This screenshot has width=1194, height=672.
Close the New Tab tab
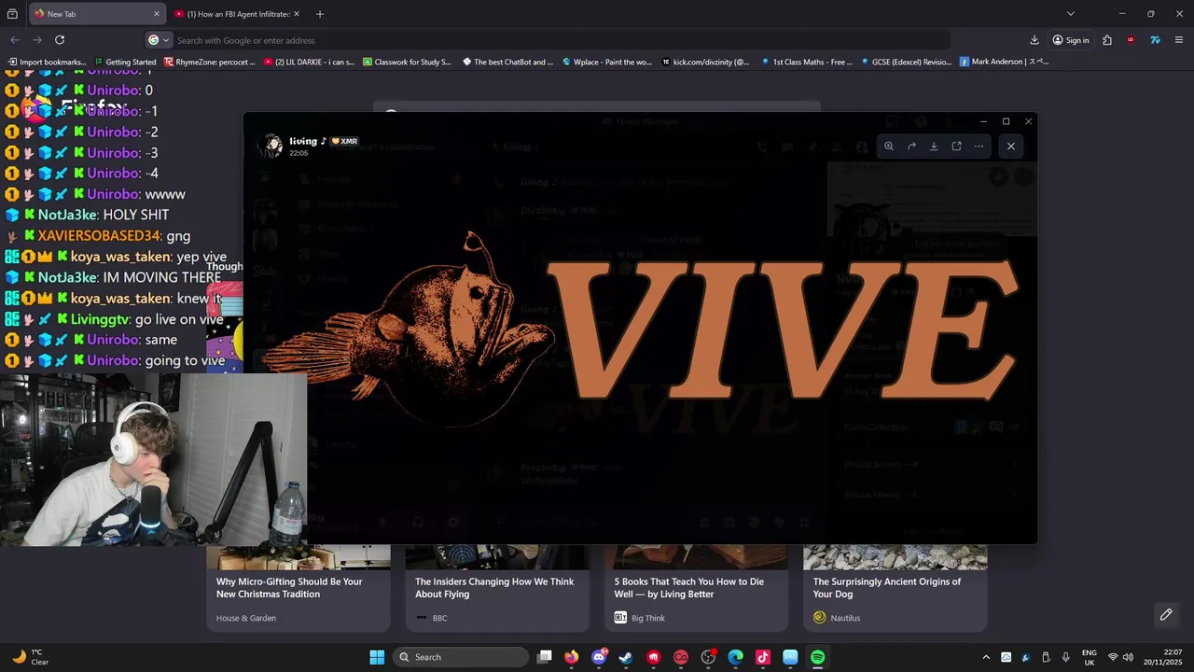point(156,14)
